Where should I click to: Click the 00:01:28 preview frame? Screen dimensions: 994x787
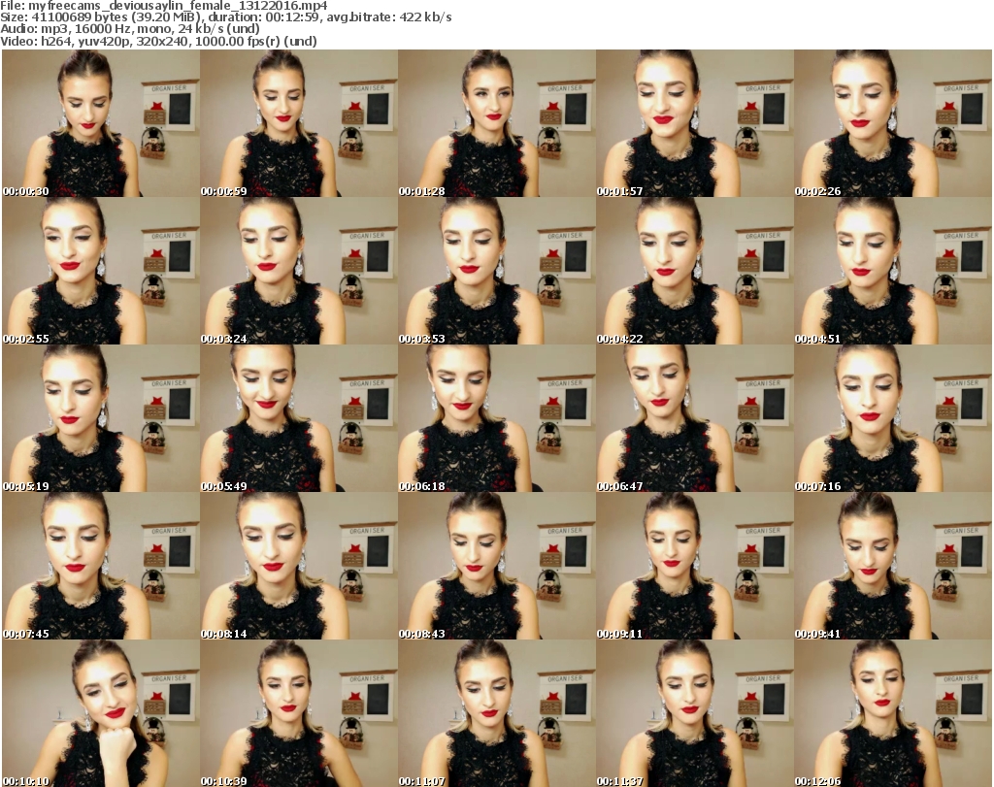pyautogui.click(x=496, y=123)
